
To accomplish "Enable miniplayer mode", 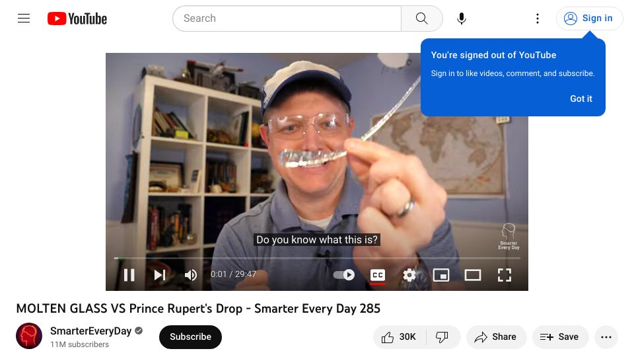I will tap(440, 275).
